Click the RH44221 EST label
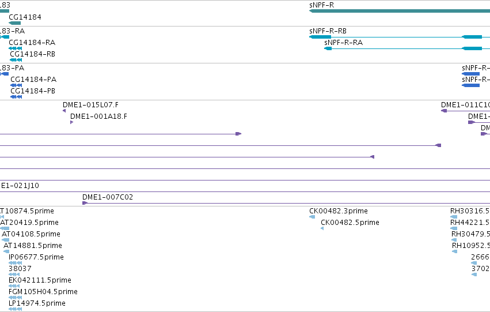Image resolution: width=490 pixels, height=312 pixels. pyautogui.click(x=470, y=223)
